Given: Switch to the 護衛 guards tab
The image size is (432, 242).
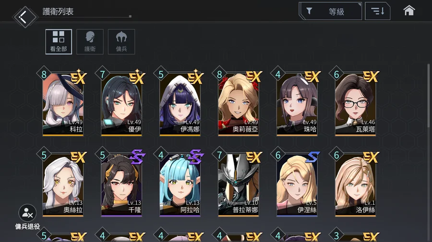Looking at the screenshot, I should click(90, 42).
